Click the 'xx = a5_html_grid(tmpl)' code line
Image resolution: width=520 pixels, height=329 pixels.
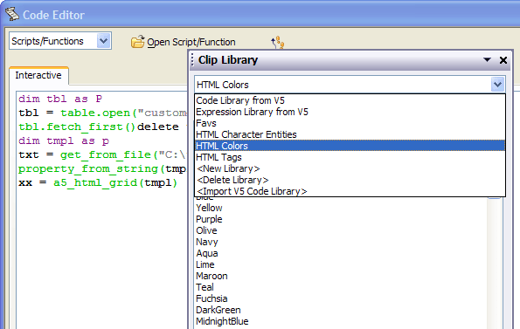[98, 182]
